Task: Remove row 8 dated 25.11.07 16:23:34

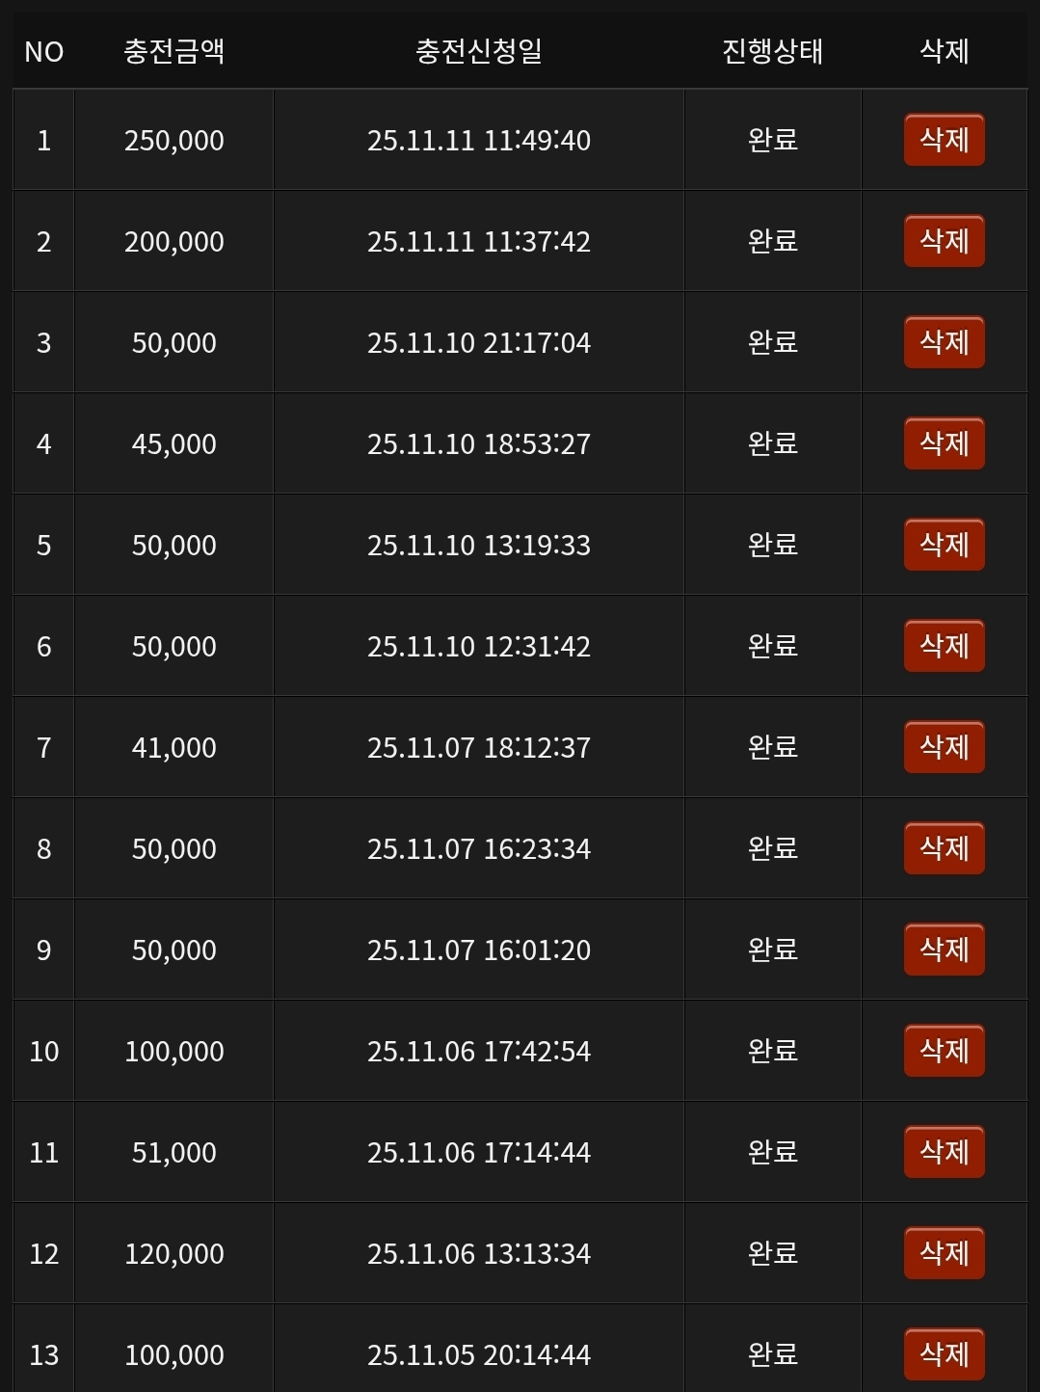Action: (x=944, y=848)
